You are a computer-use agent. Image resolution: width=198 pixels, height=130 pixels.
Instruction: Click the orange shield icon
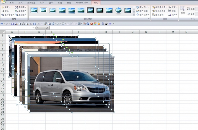pos(99,24)
